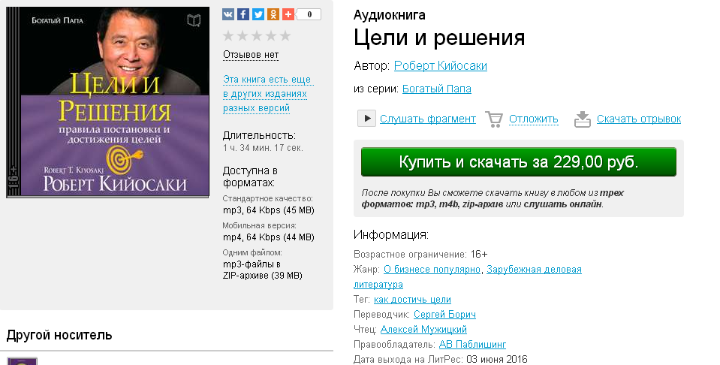Click the 'Информация:' heading
The width and height of the screenshot is (720, 365).
coord(390,235)
